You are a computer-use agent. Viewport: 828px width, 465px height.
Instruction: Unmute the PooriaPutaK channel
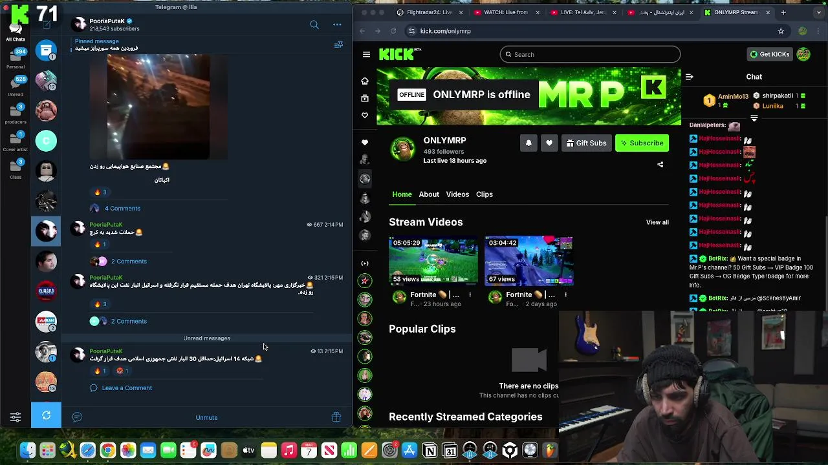206,417
